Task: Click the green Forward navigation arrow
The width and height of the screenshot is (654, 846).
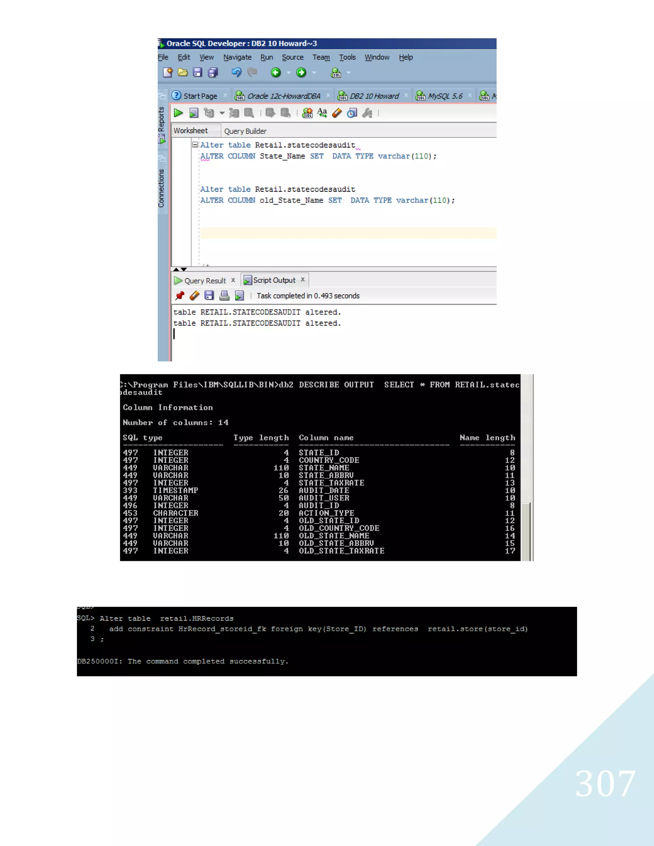Action: point(301,72)
